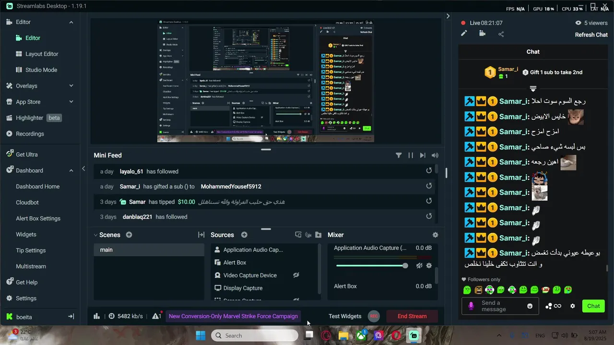The width and height of the screenshot is (614, 345).
Task: Activate purple microphone icon in chat box
Action: pos(471,306)
